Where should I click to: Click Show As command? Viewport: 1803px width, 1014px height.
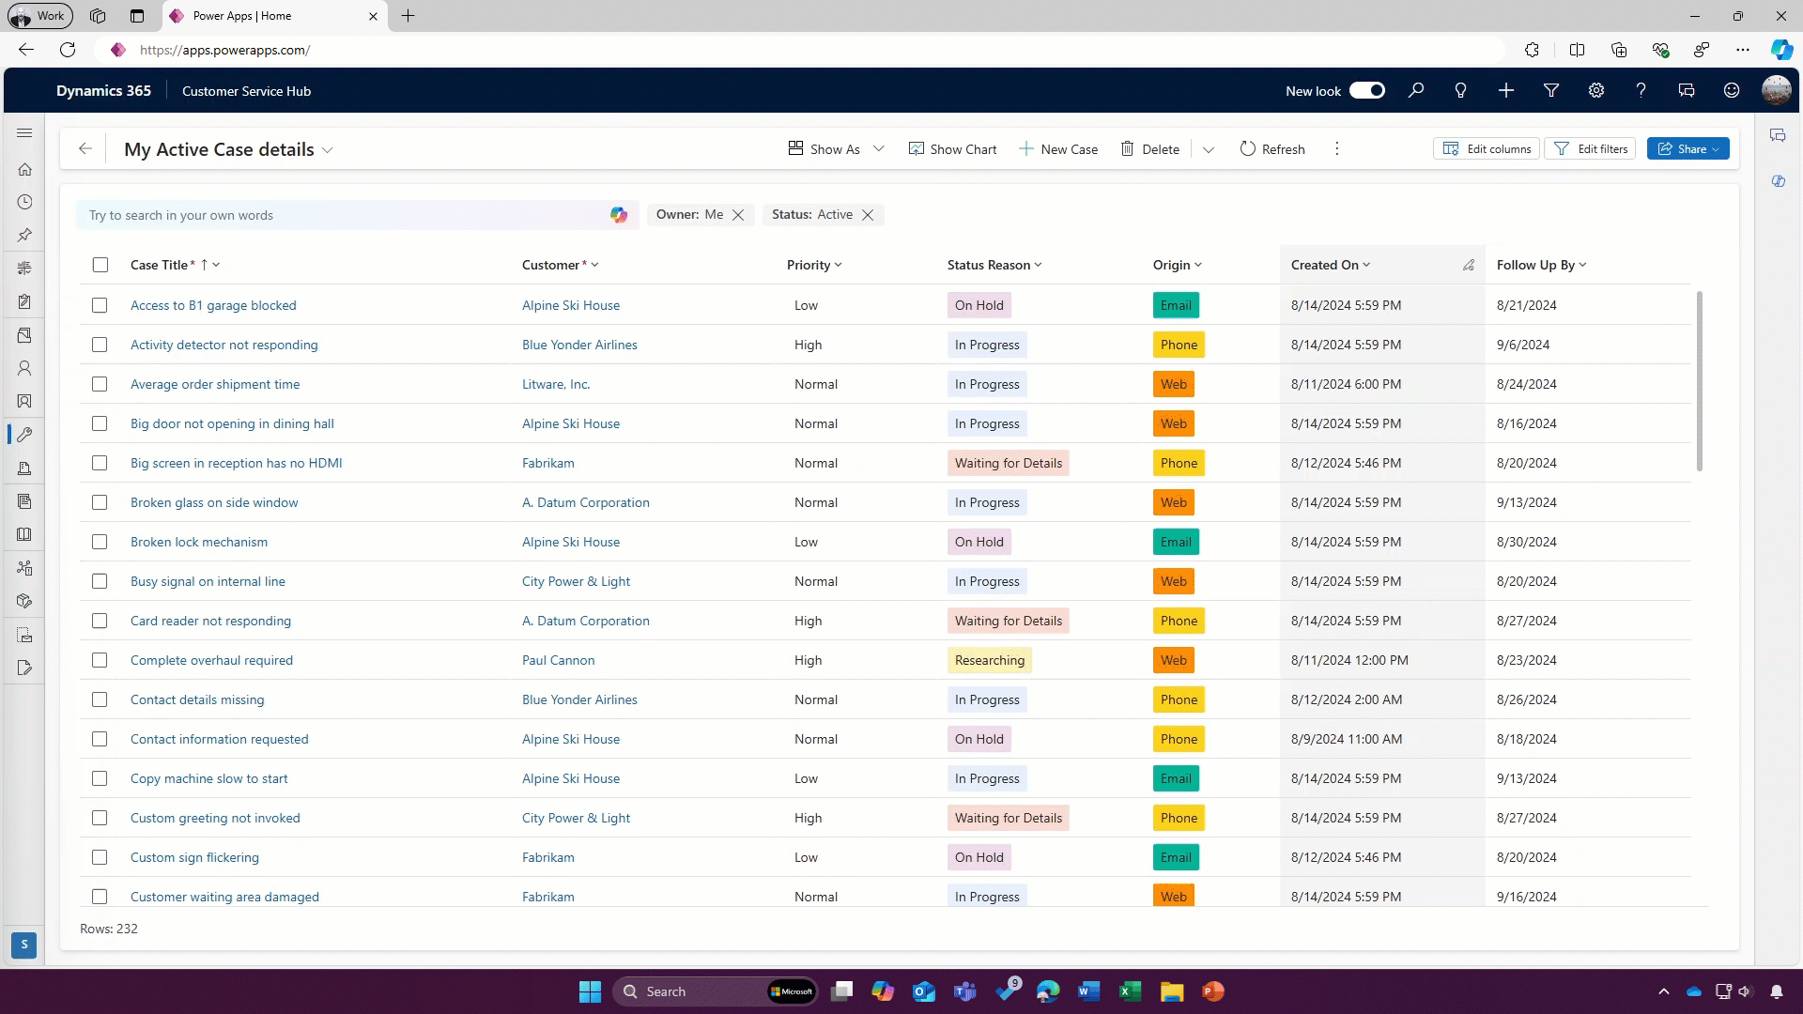coord(824,148)
